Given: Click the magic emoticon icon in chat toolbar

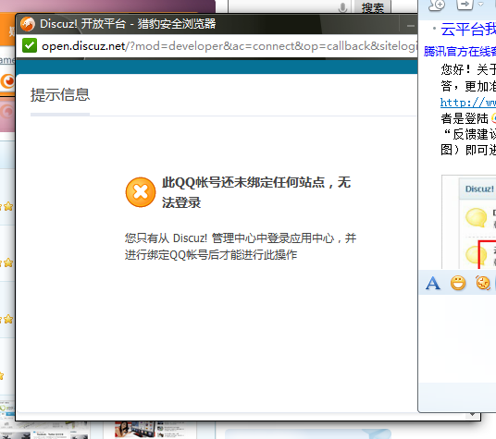Looking at the screenshot, I should (483, 283).
